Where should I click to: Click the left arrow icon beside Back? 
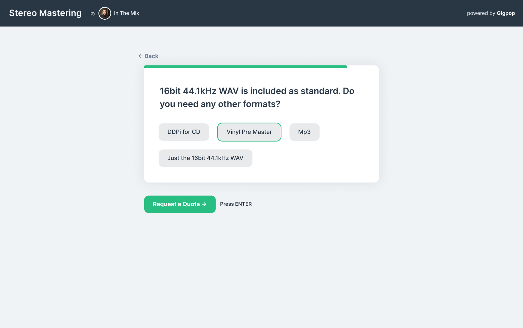(140, 56)
